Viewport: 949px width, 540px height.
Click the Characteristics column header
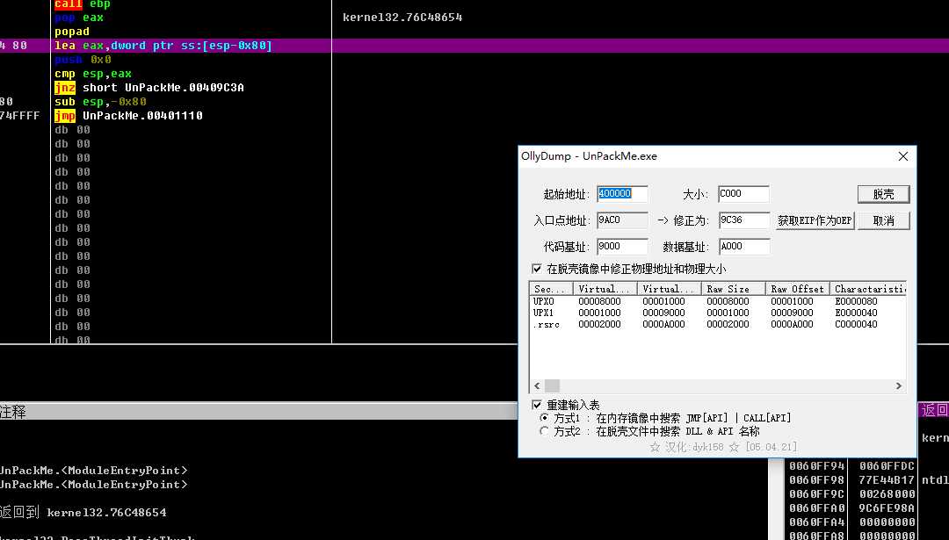coord(868,289)
